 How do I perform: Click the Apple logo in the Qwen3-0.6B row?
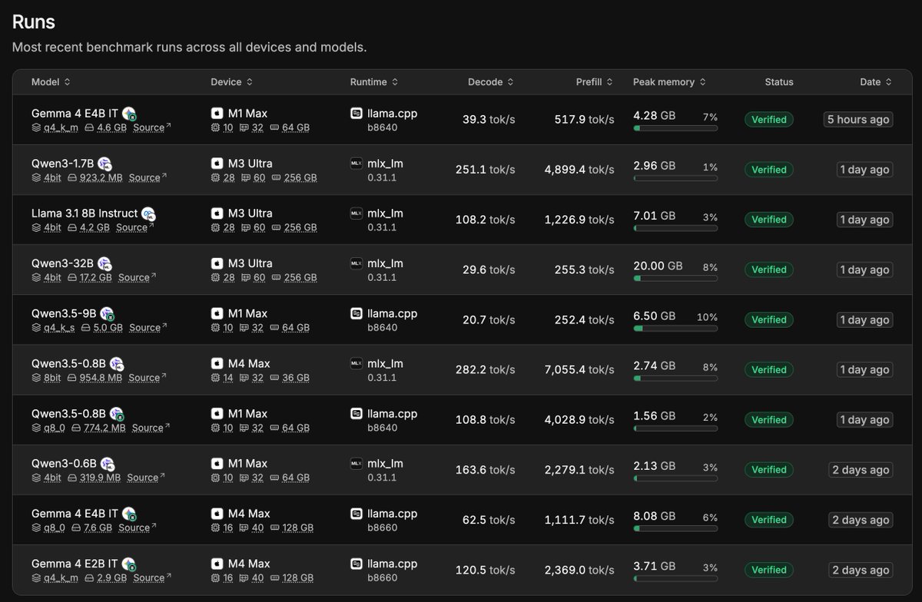coord(217,464)
